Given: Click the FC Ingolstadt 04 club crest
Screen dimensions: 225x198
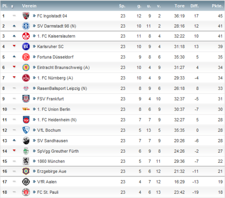Looking at the screenshot, I should point(26,16).
